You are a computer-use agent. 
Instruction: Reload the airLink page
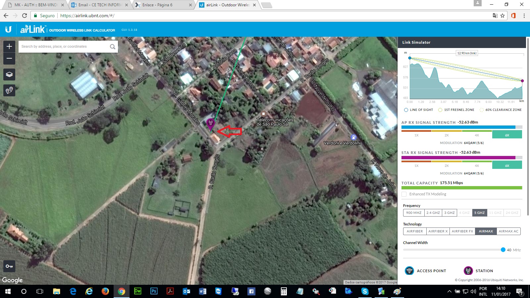click(25, 16)
